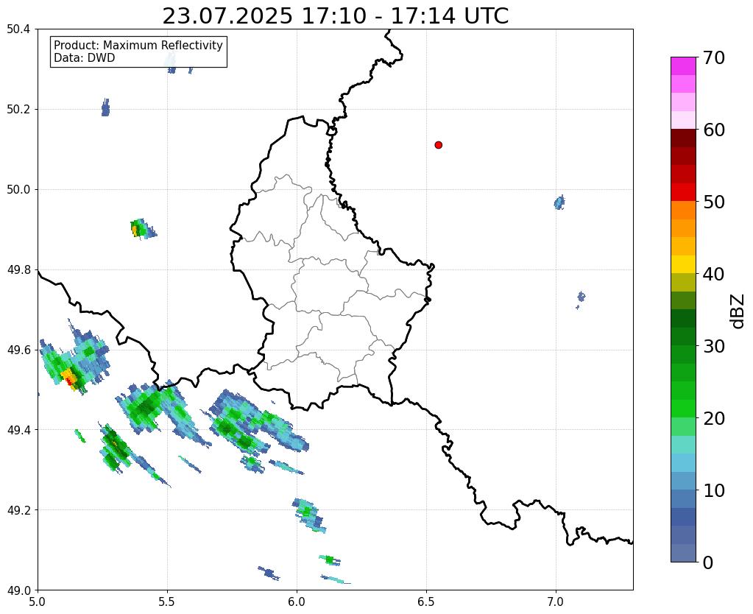
Task: Pick the orange colorbar segment below 50
Action: pyautogui.click(x=683, y=210)
